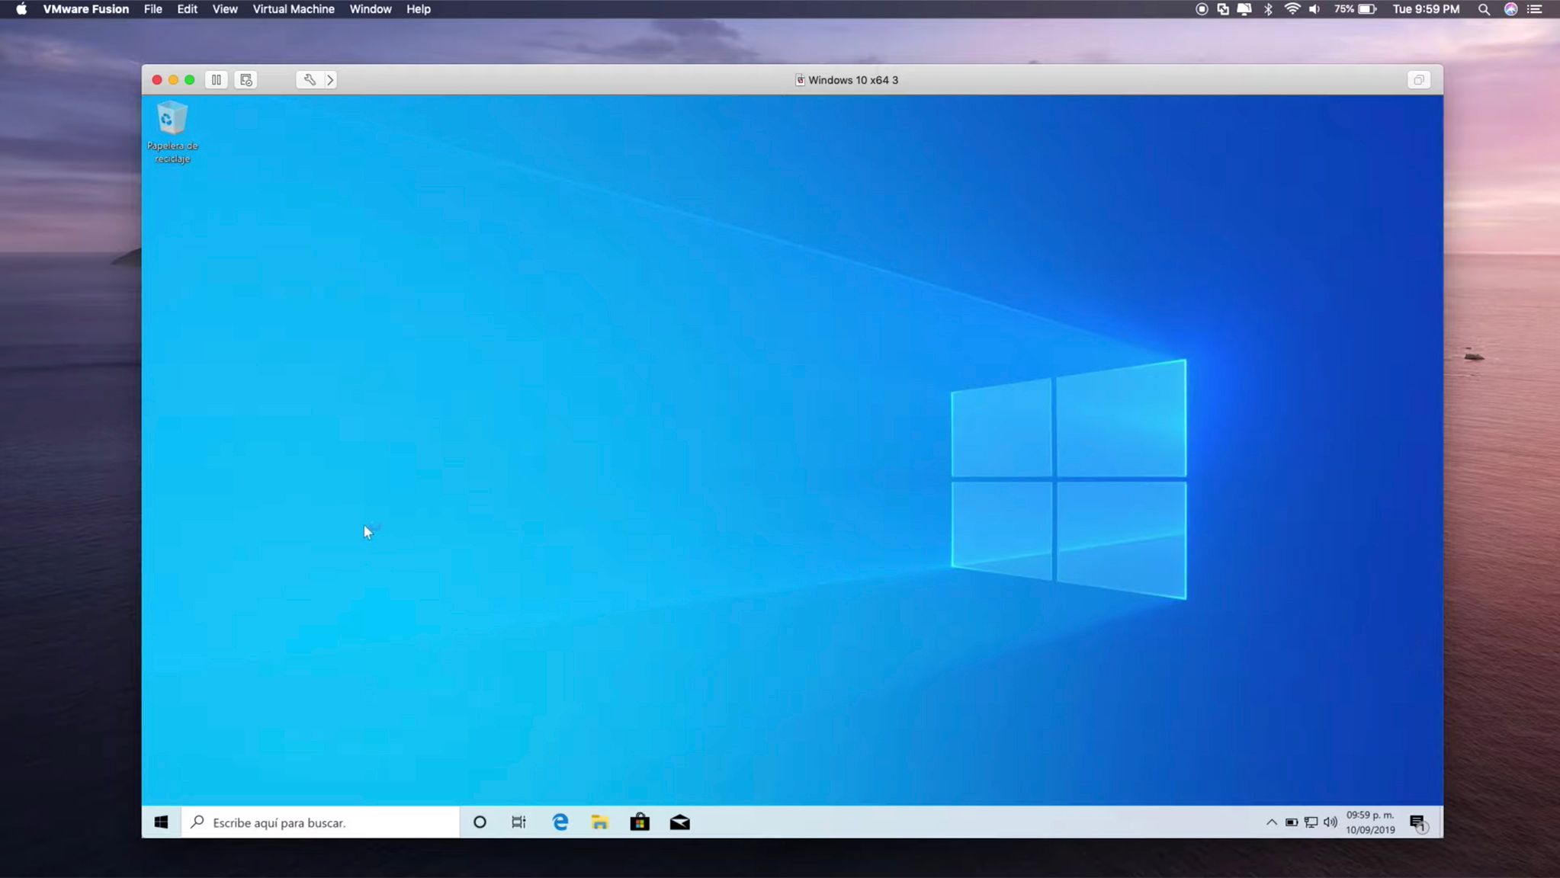Open the Virtual Machine menu
1560x878 pixels.
(x=294, y=9)
